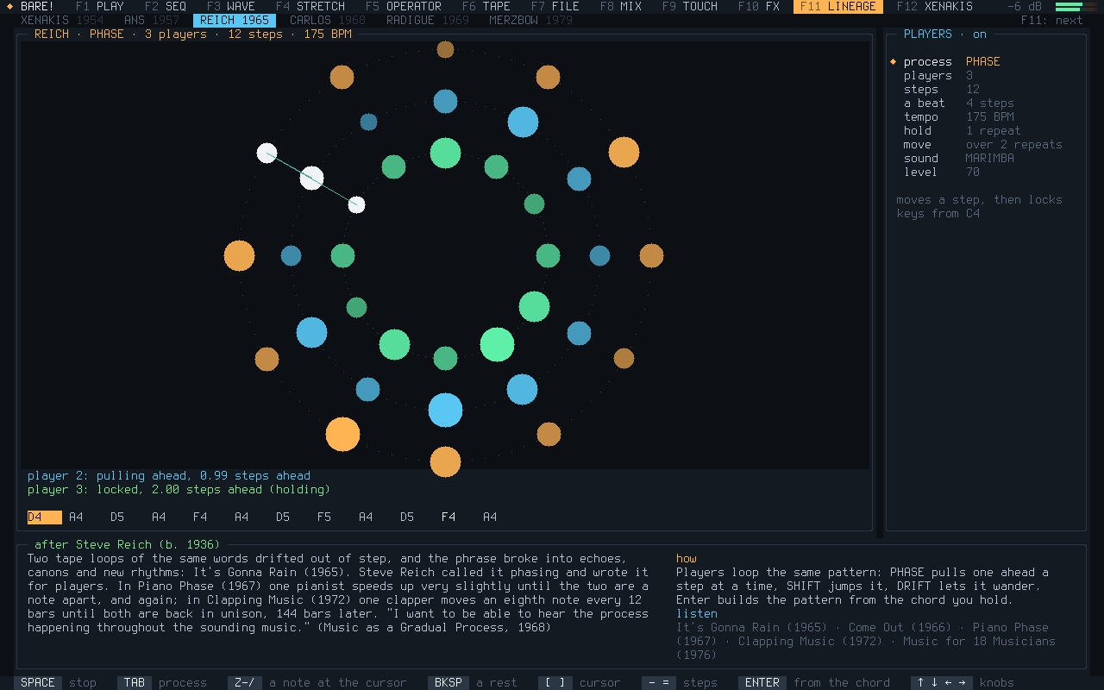This screenshot has width=1104, height=690.
Task: Click the 'player 2: pulling ahead' status line
Action: (169, 476)
